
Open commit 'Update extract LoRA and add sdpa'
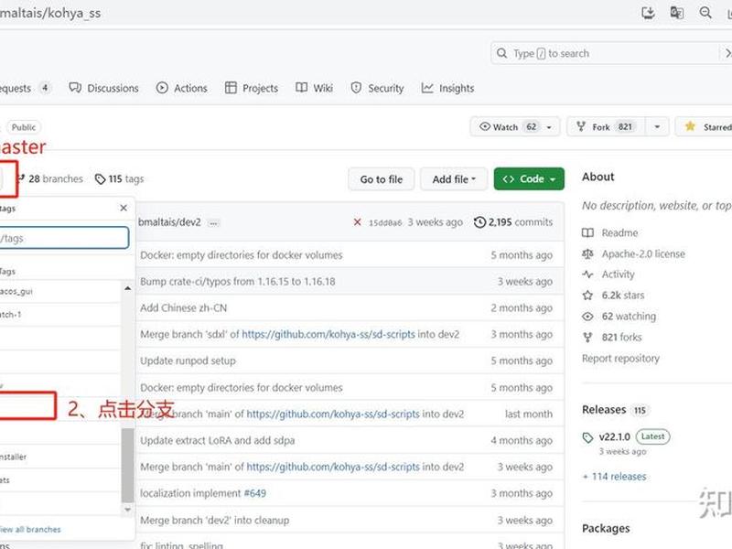pyautogui.click(x=217, y=440)
